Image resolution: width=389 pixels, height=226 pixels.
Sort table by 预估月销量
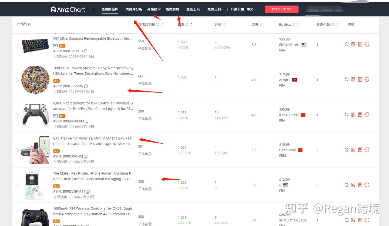[162, 25]
